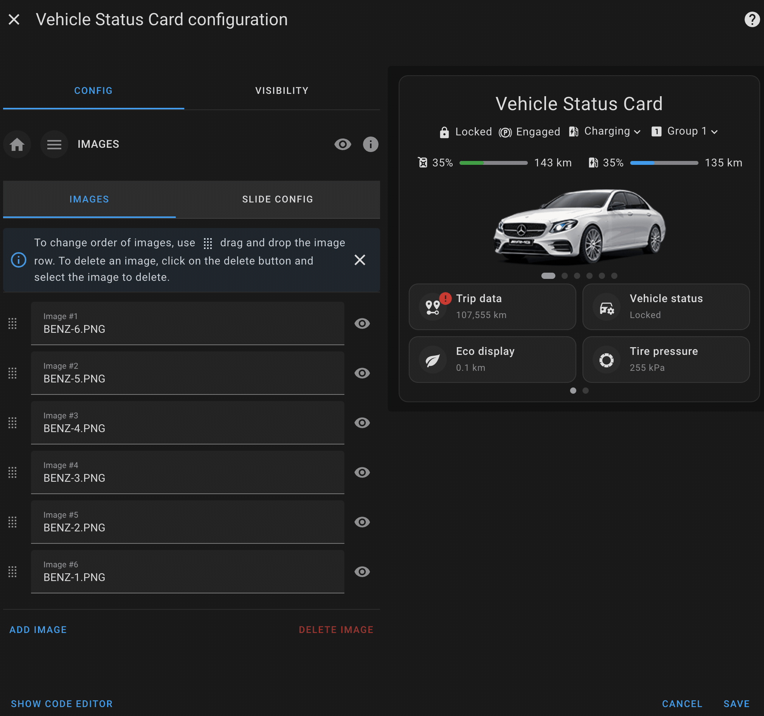Click the home icon button
Viewport: 764px width, 716px height.
tap(17, 144)
